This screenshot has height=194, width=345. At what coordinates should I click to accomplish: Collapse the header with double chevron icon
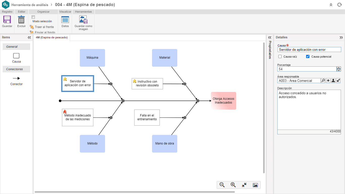click(x=331, y=5)
